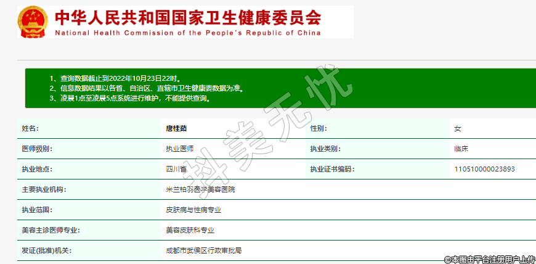The width and height of the screenshot is (536, 264).
Task: Click the 执业证书编码 label
Action: (x=332, y=169)
